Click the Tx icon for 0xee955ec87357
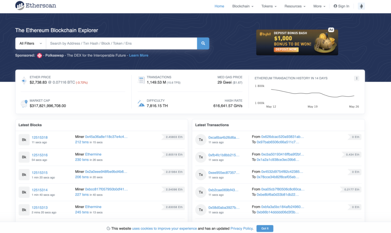 [201, 175]
